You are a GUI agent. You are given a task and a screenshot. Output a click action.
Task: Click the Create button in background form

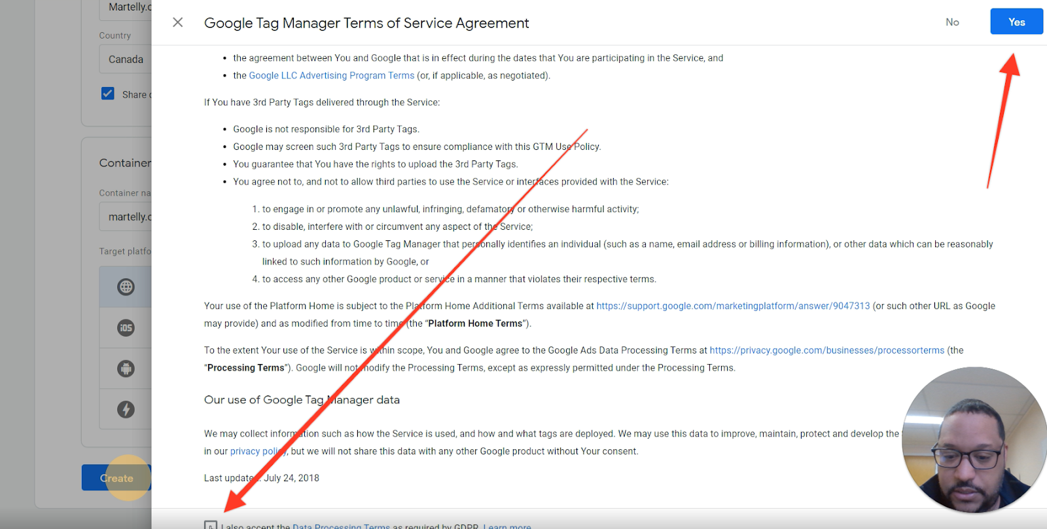click(116, 478)
